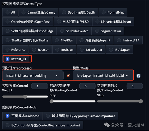The width and height of the screenshot is (149, 131).
Task: Select the All control type
Action: pos(10,12)
